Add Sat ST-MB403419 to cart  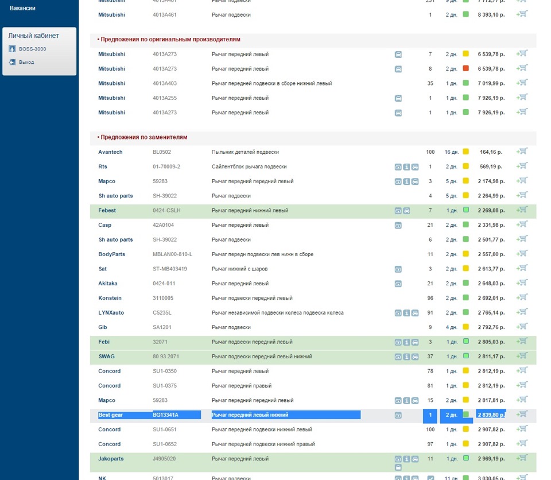point(522,268)
